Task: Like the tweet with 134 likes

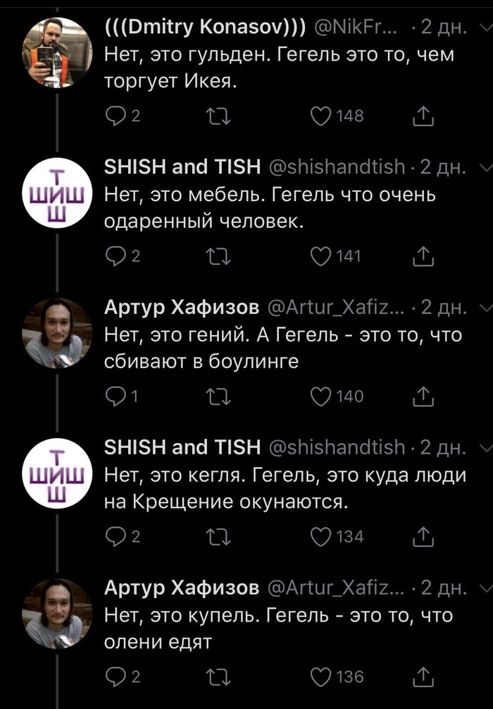Action: (x=321, y=537)
